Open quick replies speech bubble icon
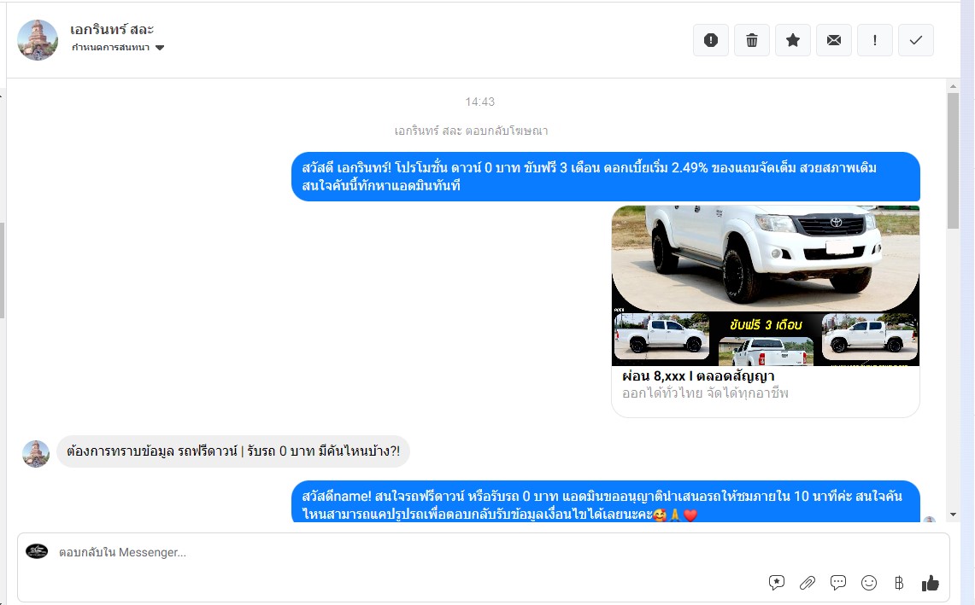Screen dimensions: 975x605 pyautogui.click(x=838, y=583)
